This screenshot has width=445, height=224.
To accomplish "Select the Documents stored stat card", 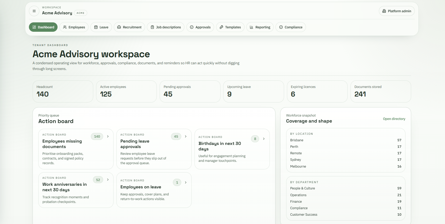I will [381, 91].
